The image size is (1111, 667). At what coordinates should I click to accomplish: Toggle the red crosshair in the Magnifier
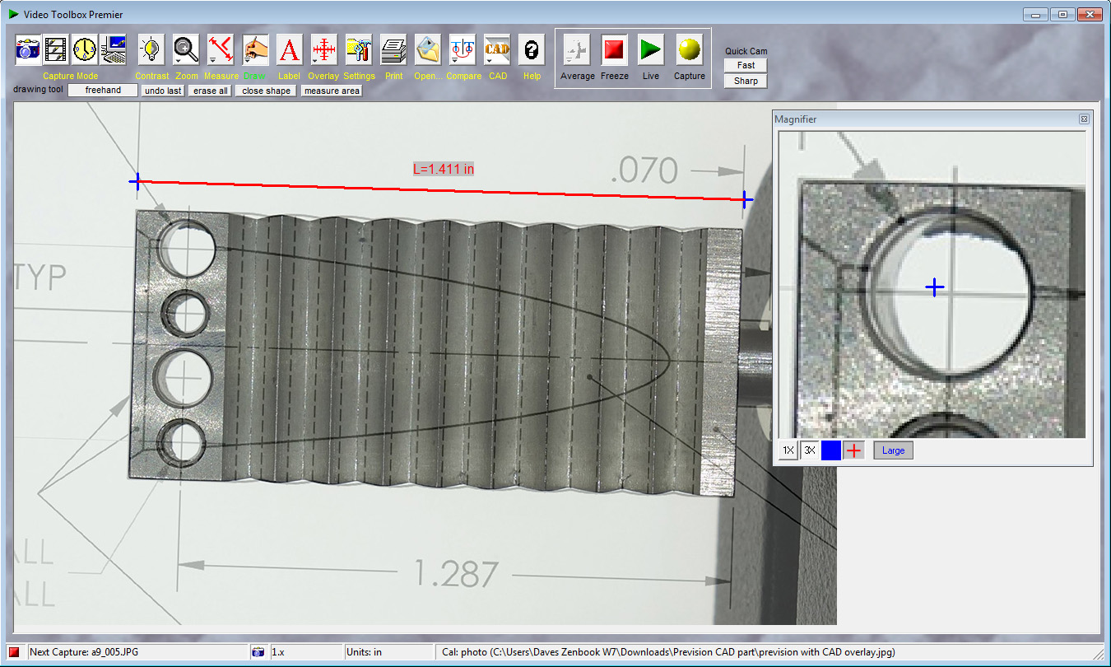click(853, 450)
